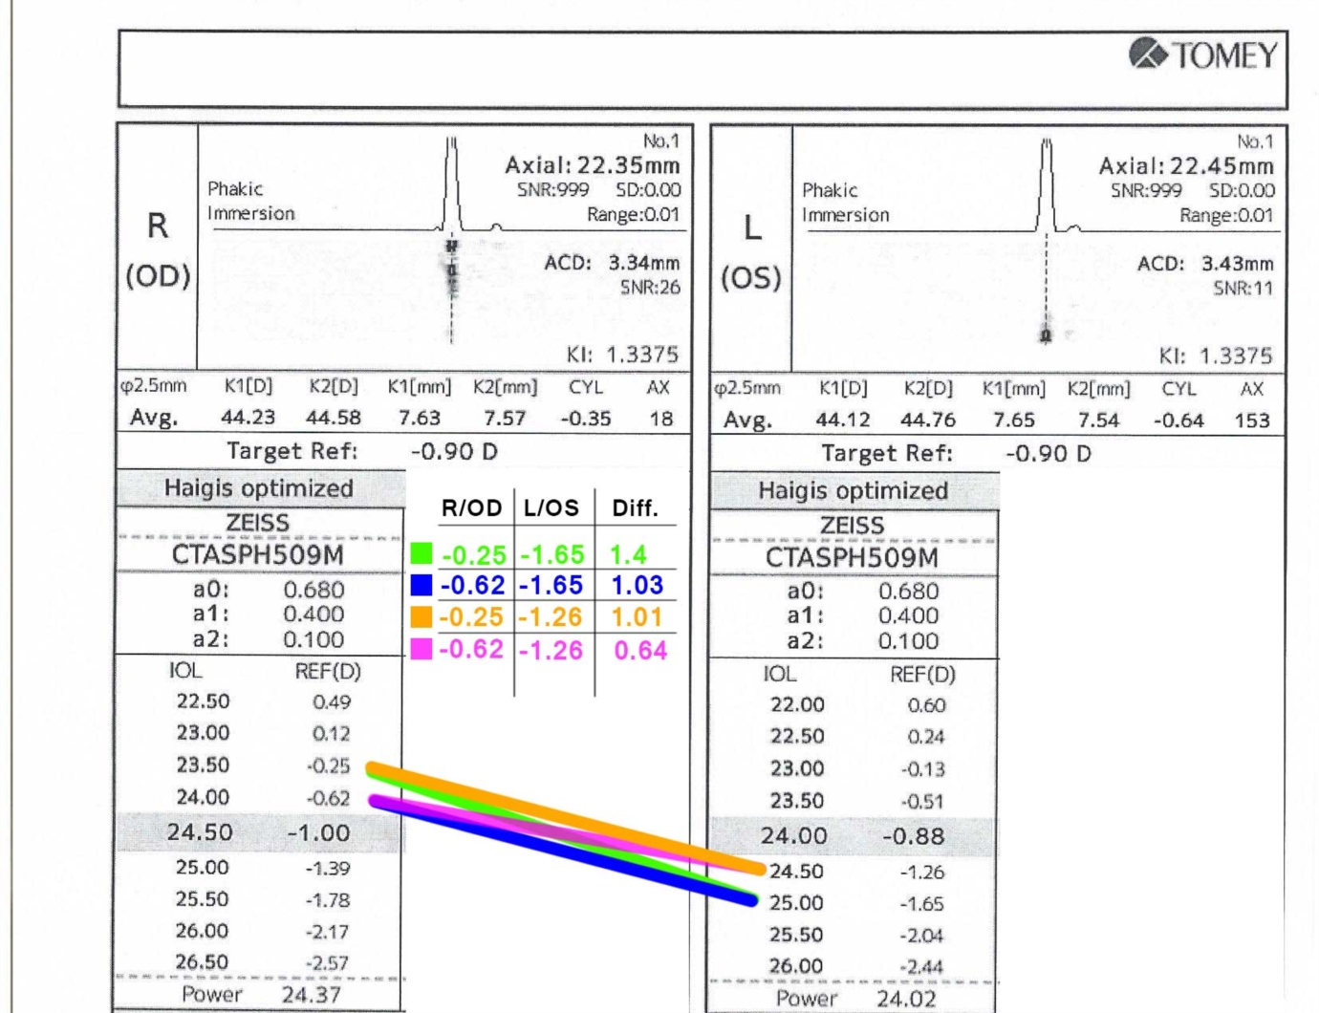Click right-eye Target Ref -0.90 D value
Screen dimensions: 1319x1013
point(455,451)
